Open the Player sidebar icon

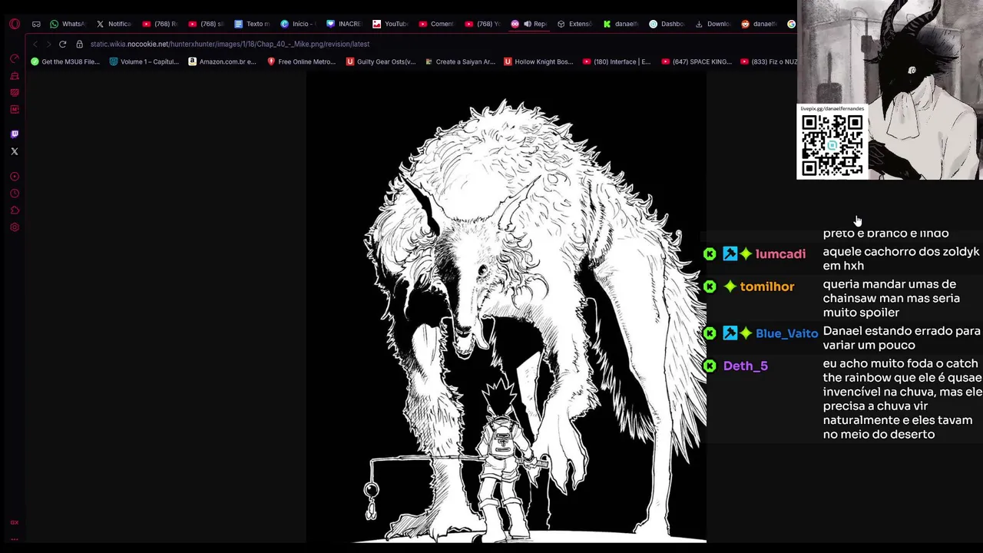click(x=15, y=177)
